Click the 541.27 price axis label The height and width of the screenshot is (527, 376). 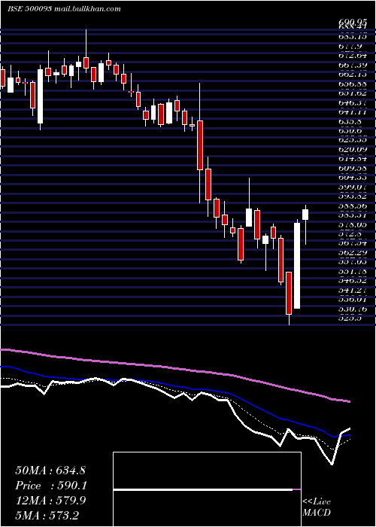(352, 290)
